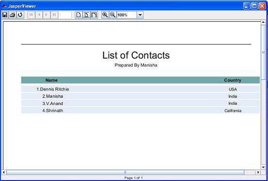Maximize the JasperViewer window

pos(254,6)
